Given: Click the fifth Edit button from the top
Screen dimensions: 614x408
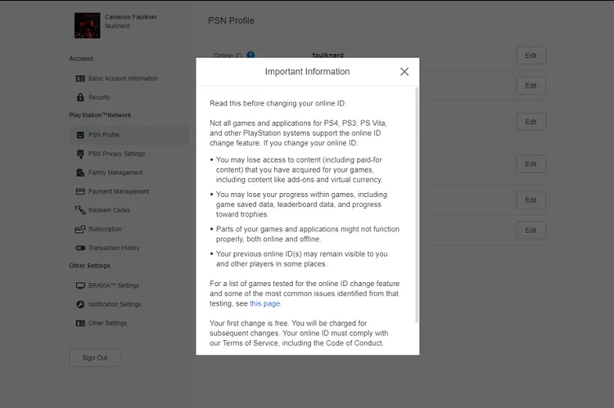Looking at the screenshot, I should tap(530, 200).
